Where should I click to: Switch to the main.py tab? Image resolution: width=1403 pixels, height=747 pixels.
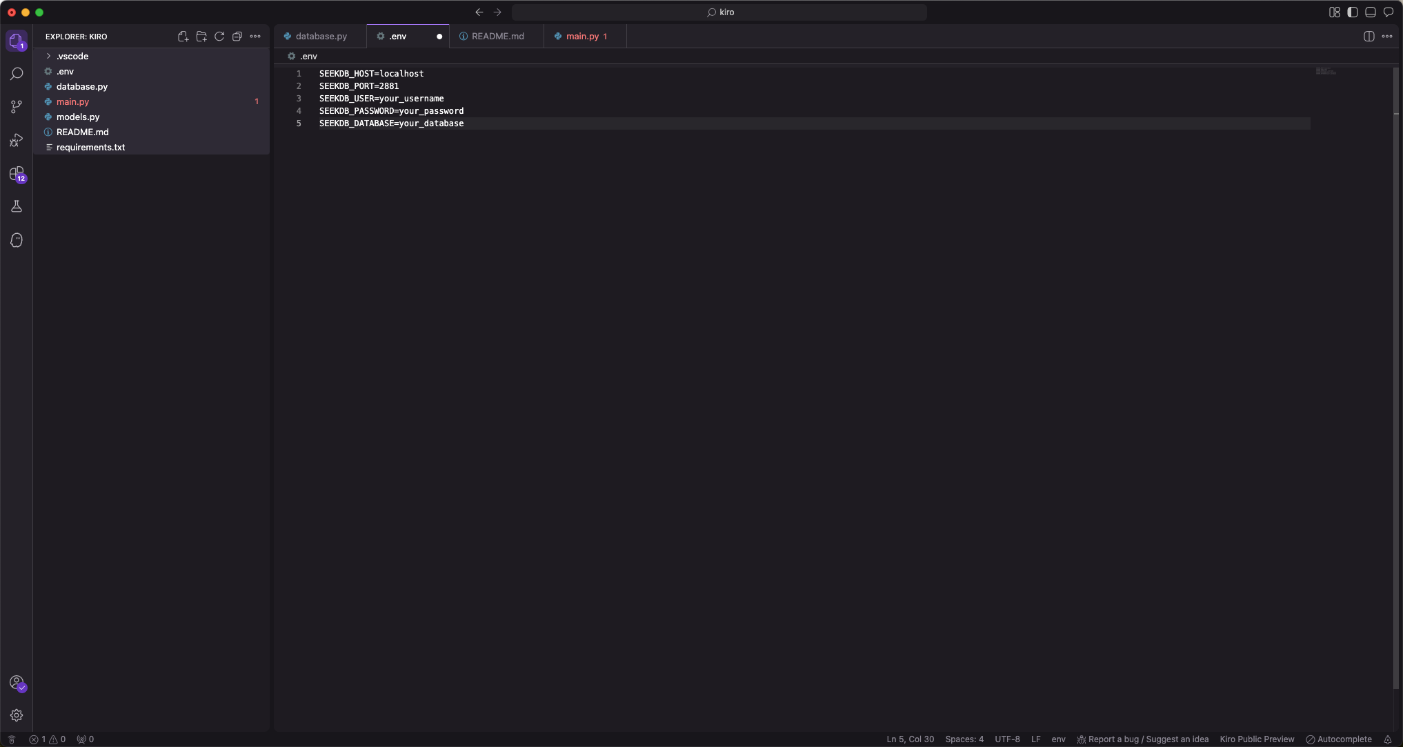(x=582, y=37)
